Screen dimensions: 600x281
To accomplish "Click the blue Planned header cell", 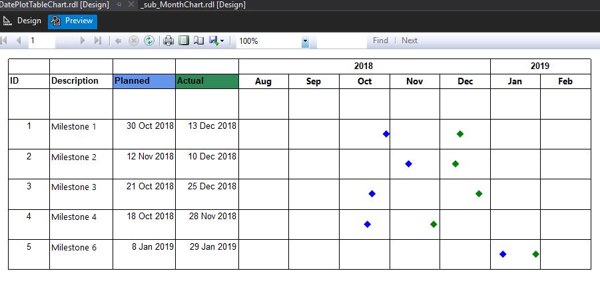I will point(145,81).
